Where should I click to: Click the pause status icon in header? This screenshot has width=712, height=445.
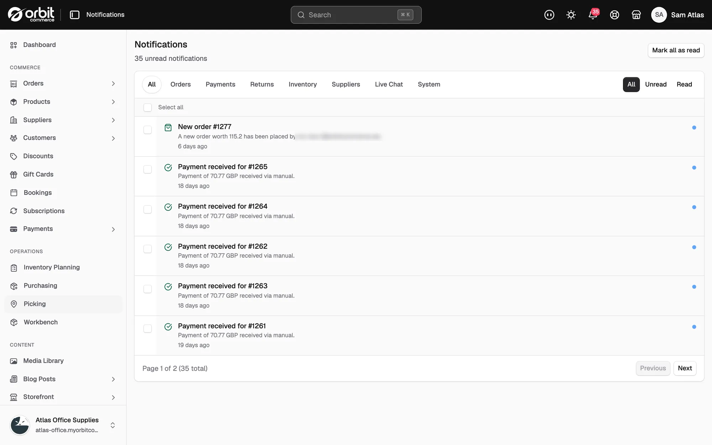(x=549, y=15)
